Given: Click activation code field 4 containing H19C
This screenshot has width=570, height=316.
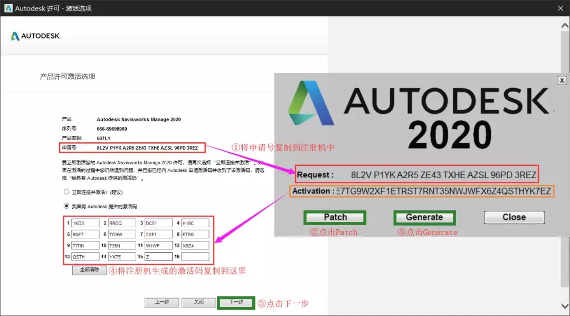Looking at the screenshot, I should tap(195, 223).
